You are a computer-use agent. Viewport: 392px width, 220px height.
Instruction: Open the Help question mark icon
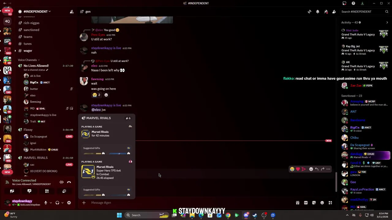(x=353, y=3)
